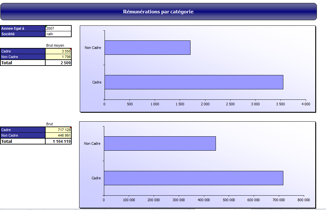Viewport: 326px width, 210px height.
Task: Select Cadre bar in bottom chart
Action: [x=193, y=178]
